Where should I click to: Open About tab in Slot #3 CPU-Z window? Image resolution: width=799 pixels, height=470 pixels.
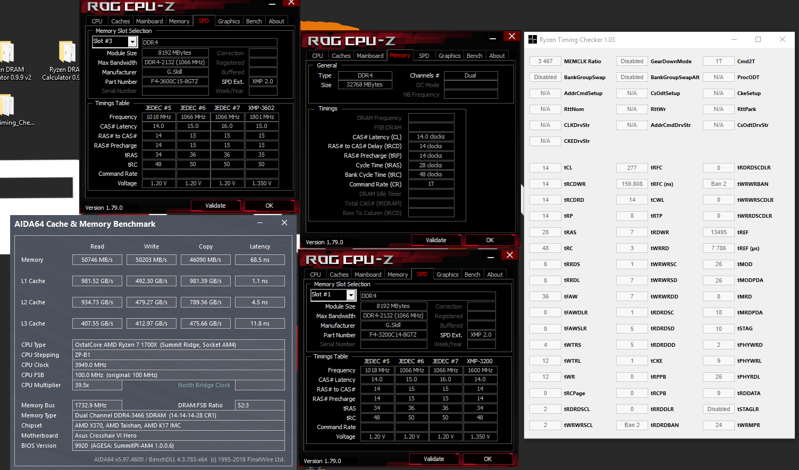pos(276,21)
